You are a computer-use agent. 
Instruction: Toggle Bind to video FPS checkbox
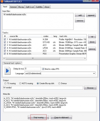(43, 69)
